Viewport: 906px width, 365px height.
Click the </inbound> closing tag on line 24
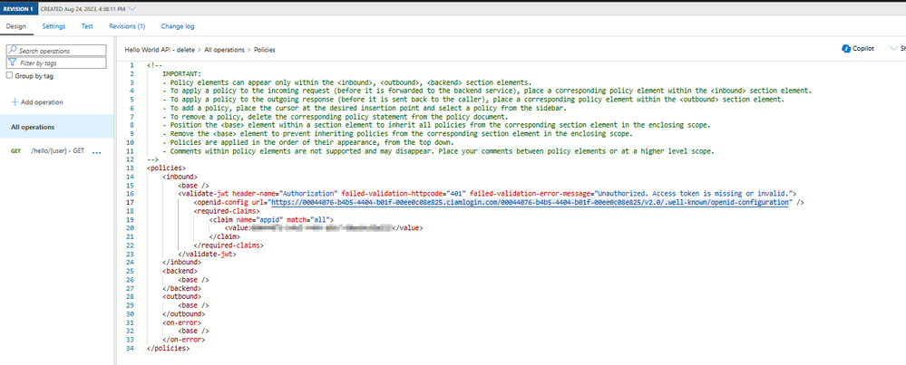[x=182, y=263]
